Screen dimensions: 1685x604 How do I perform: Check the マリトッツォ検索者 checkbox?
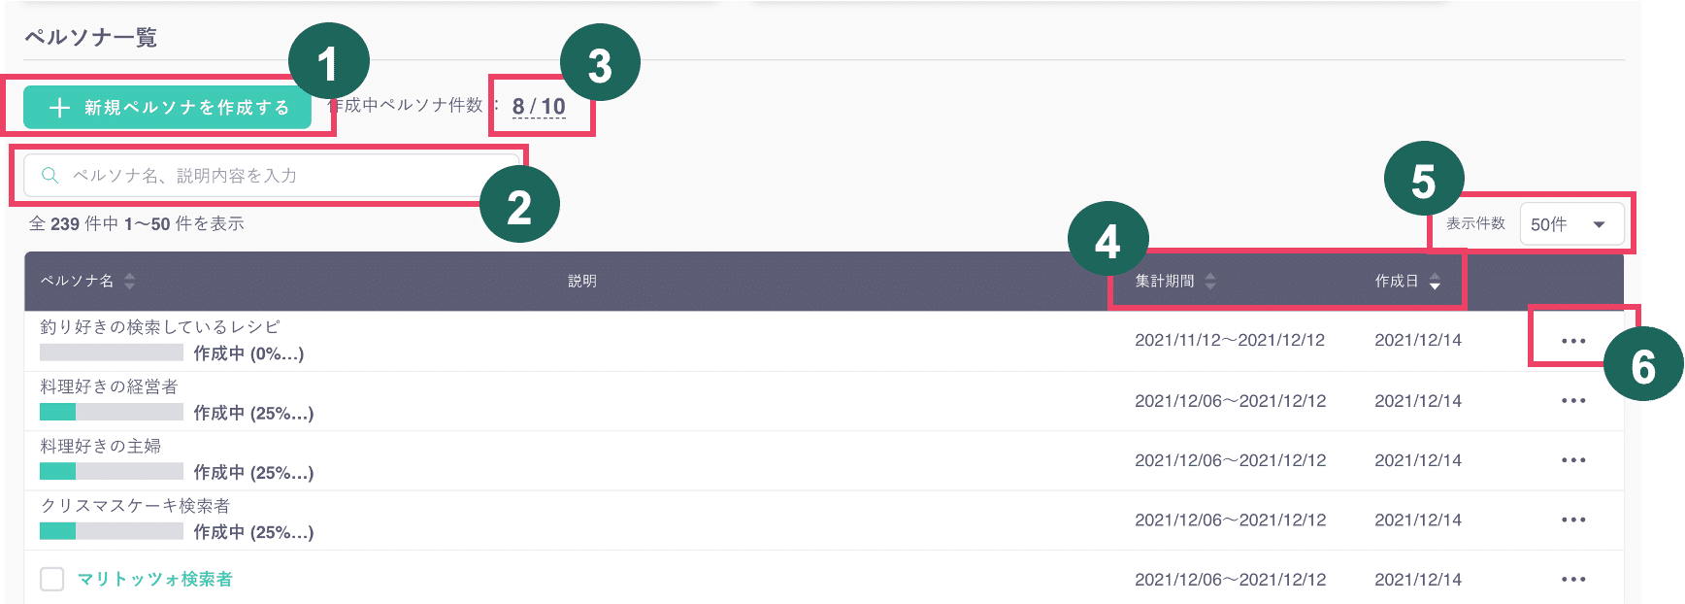(52, 580)
